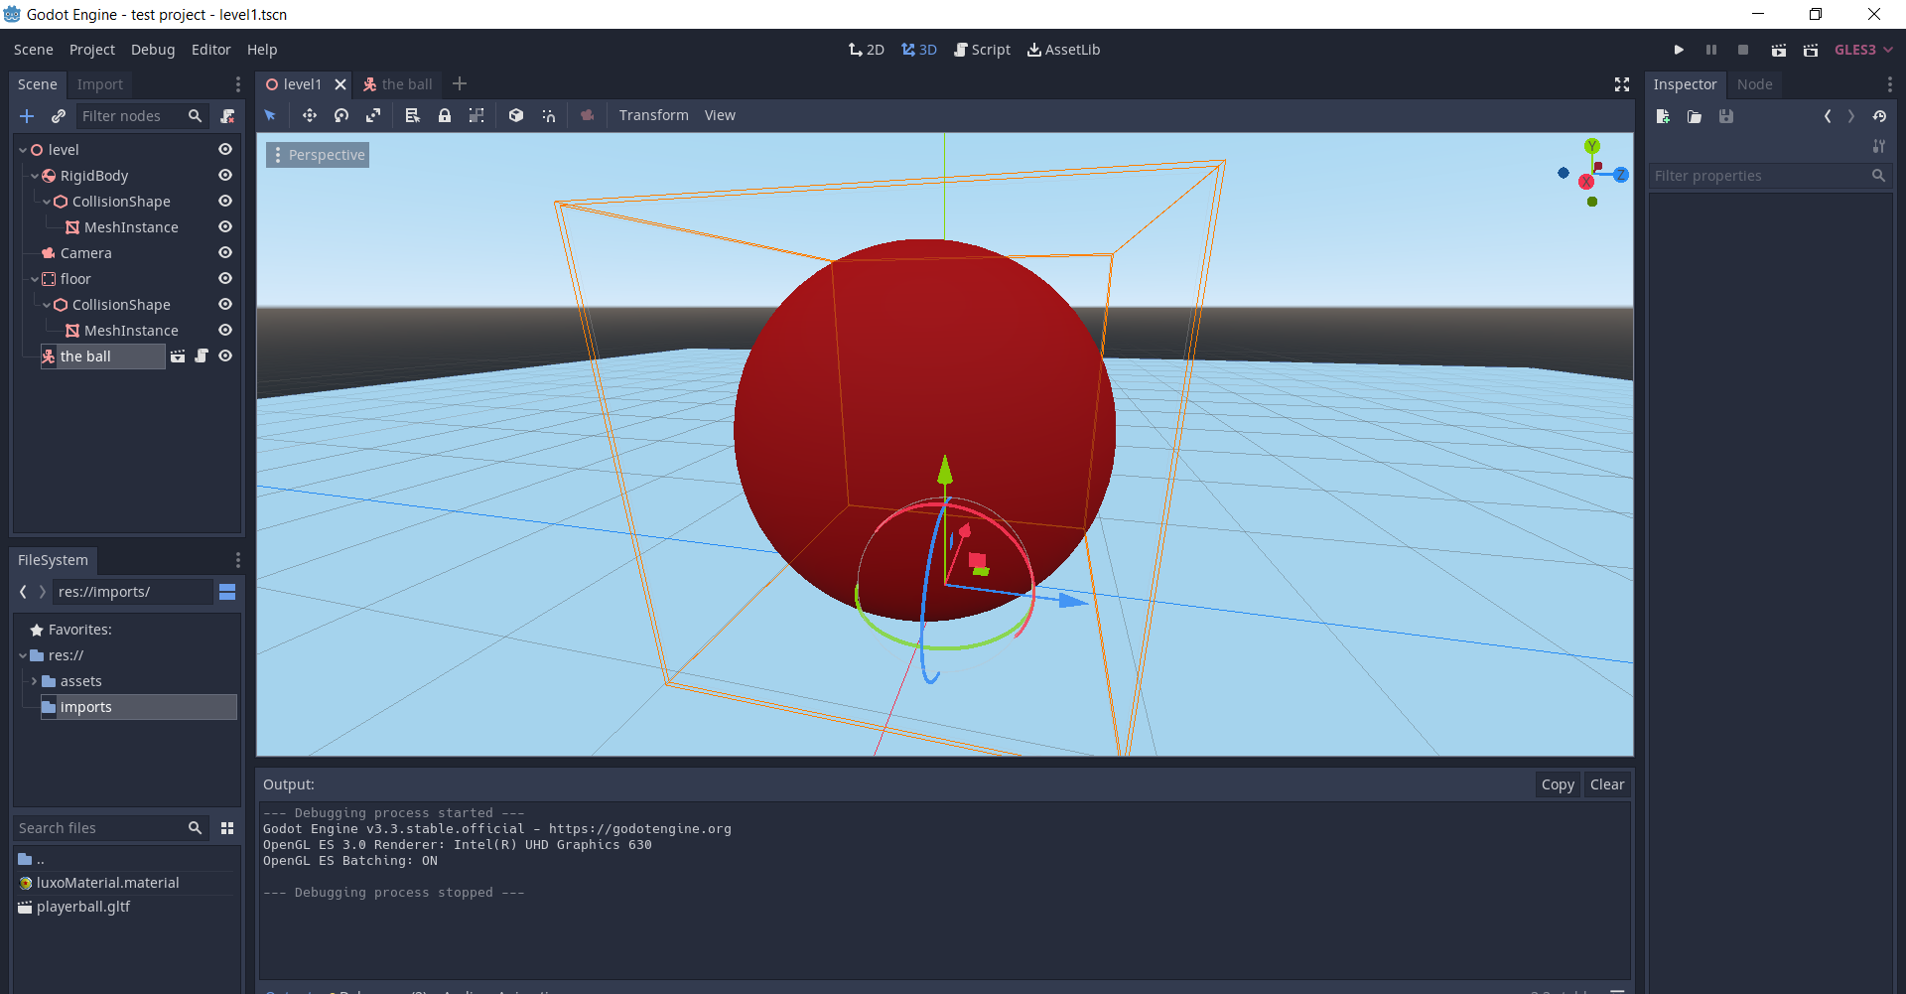The image size is (1906, 994).
Task: Open the Add Child Node icon in Scene panel
Action: click(x=27, y=116)
